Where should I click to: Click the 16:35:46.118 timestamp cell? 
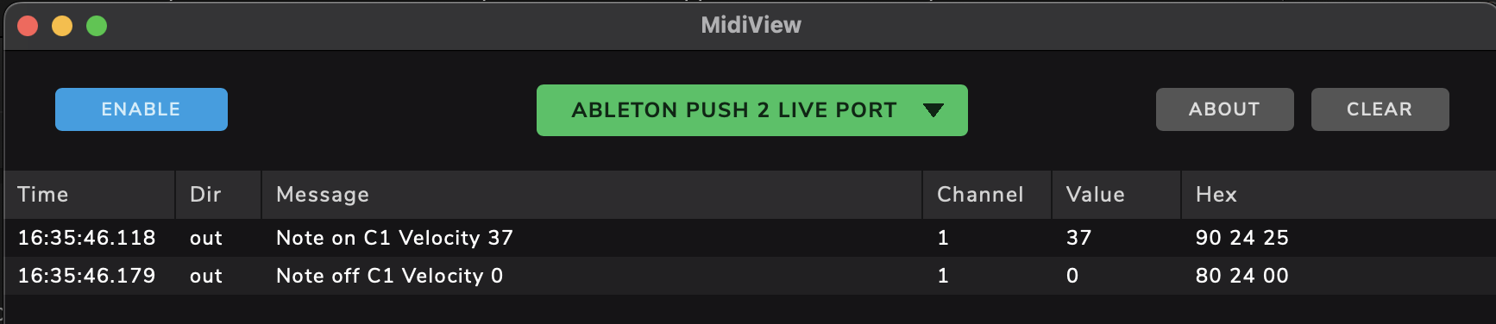pyautogui.click(x=87, y=238)
